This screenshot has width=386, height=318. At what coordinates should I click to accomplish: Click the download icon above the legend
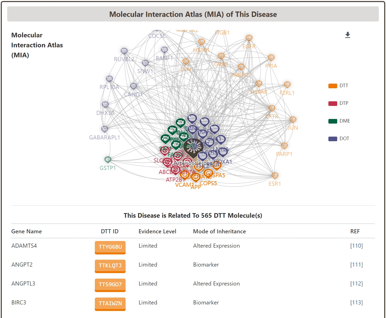click(x=347, y=35)
